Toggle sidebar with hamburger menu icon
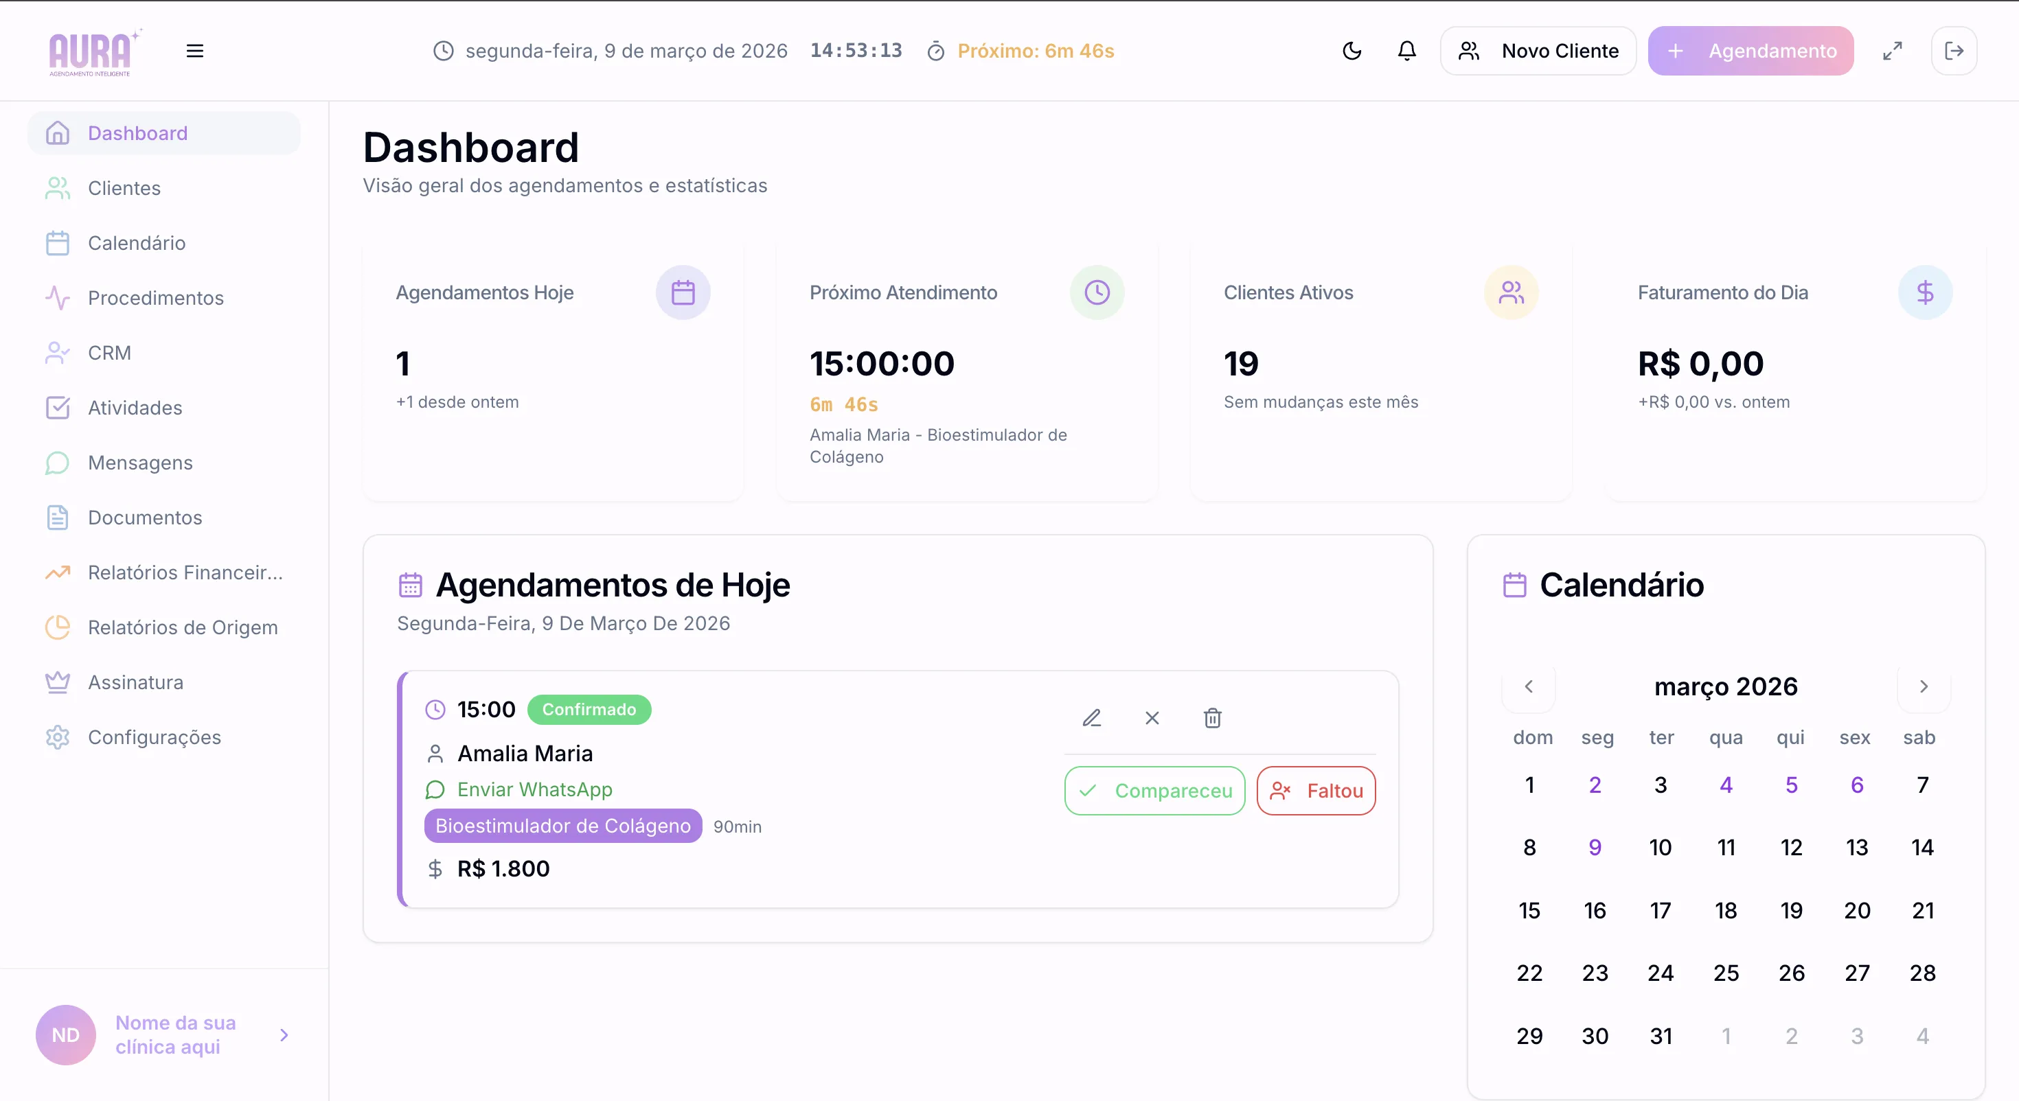This screenshot has width=2019, height=1101. pyautogui.click(x=194, y=51)
